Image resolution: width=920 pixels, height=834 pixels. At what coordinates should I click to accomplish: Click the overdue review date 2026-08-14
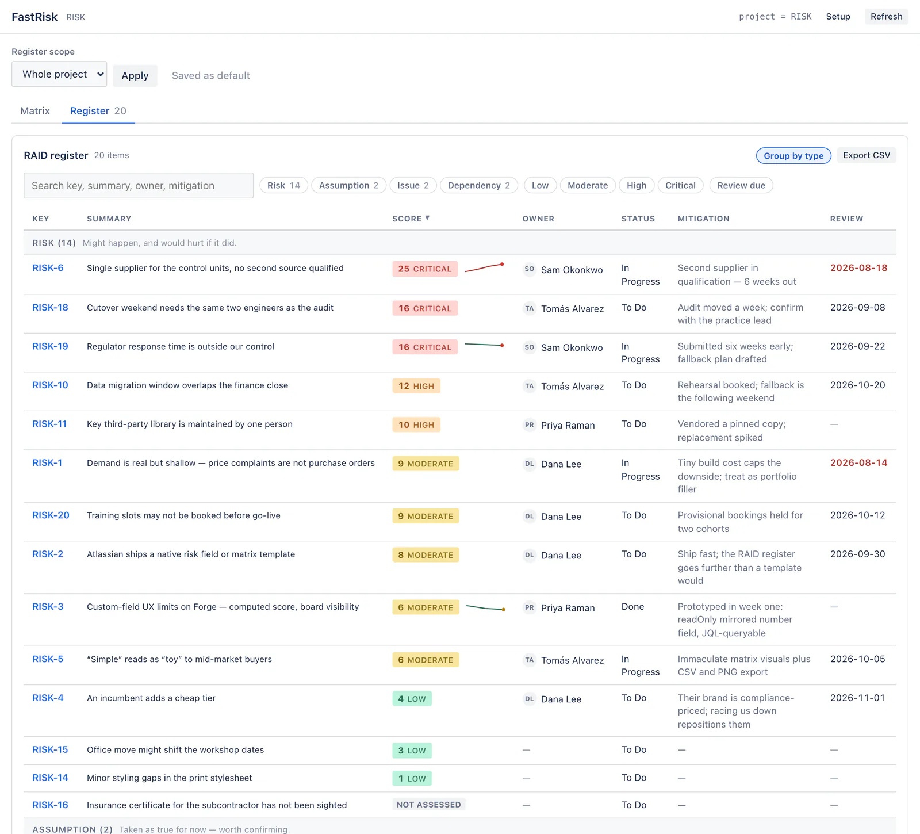(x=858, y=463)
